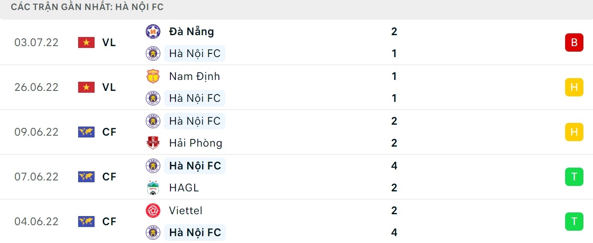Click world map icon for 07.06.22 match

point(86,177)
